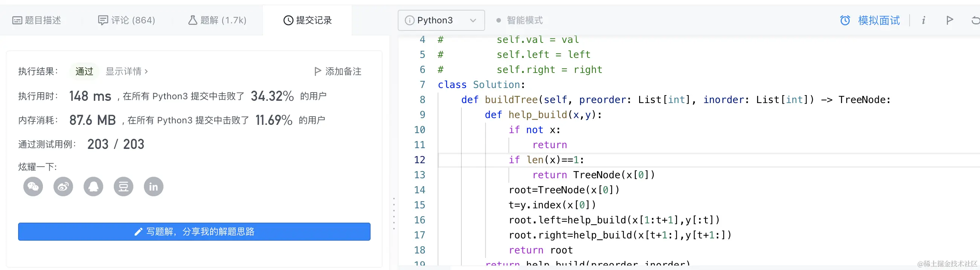The width and height of the screenshot is (980, 270).
Task: Switch to the 提交记录 tab
Action: [307, 20]
